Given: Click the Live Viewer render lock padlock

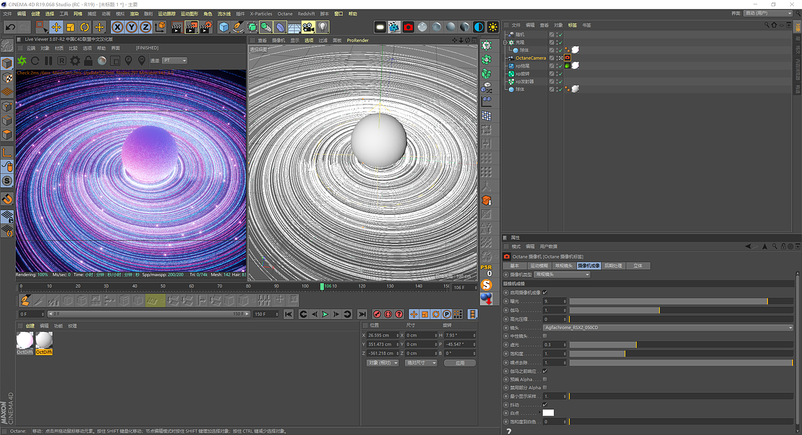Looking at the screenshot, I should [x=88, y=61].
